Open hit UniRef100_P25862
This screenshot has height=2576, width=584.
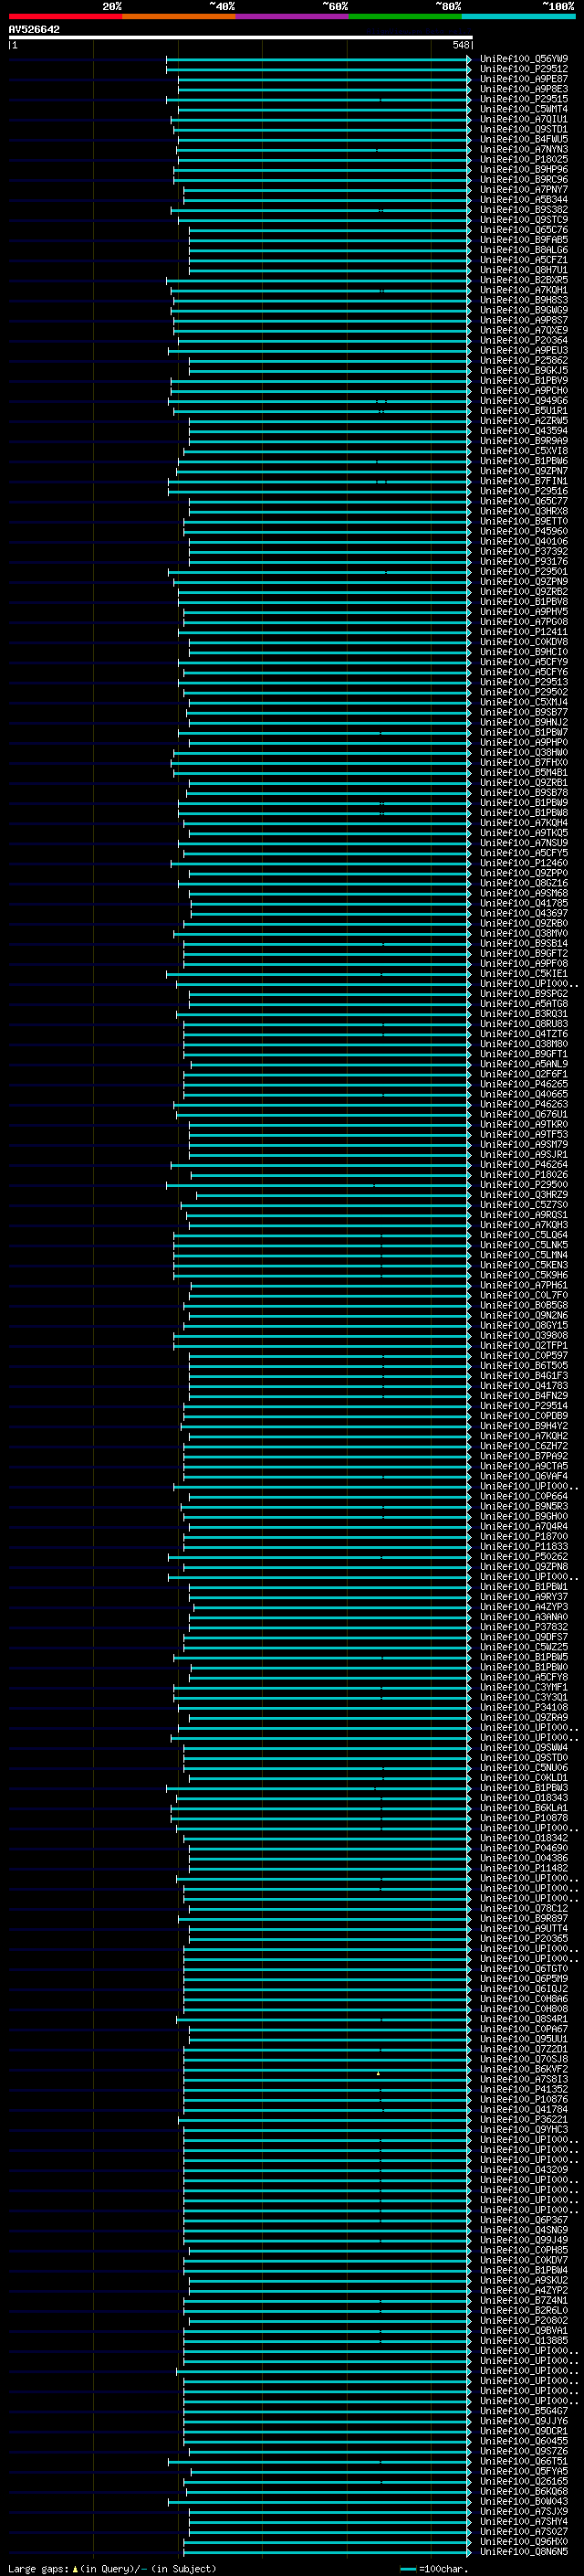[523, 360]
